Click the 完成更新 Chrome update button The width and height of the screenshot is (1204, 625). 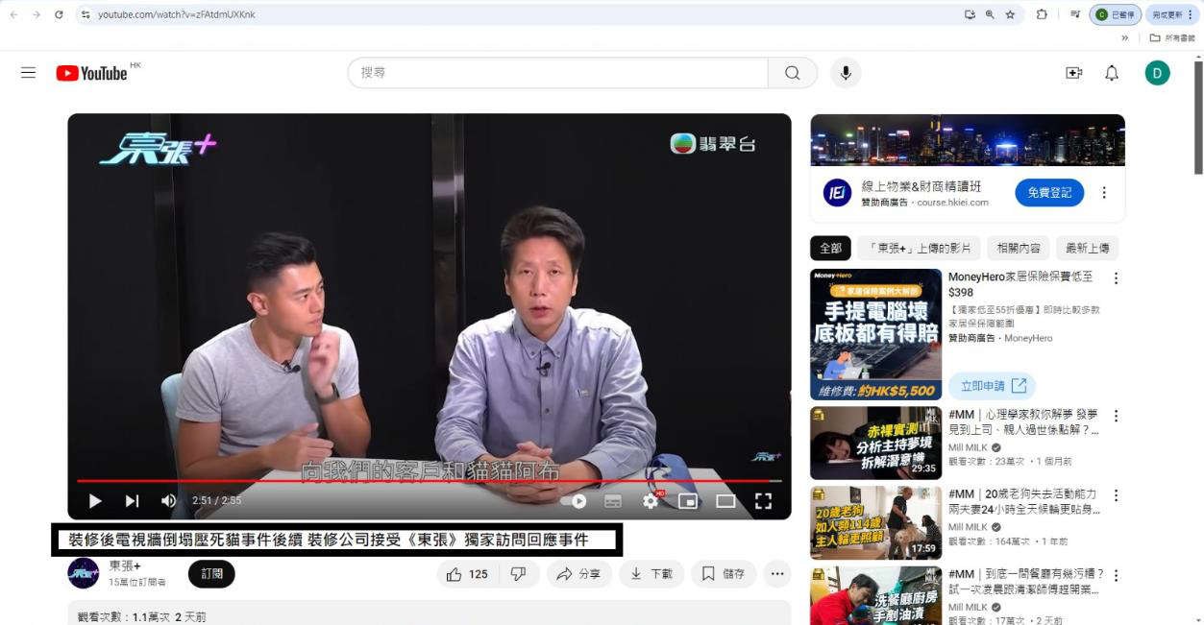(1172, 14)
